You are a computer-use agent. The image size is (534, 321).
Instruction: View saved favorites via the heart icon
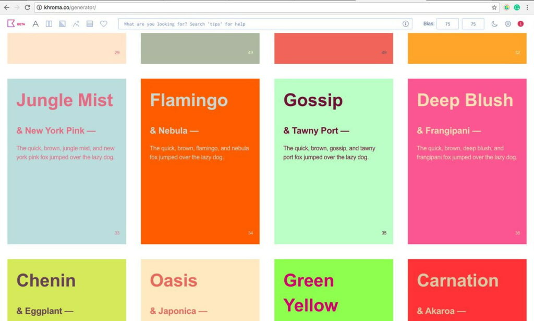[103, 23]
